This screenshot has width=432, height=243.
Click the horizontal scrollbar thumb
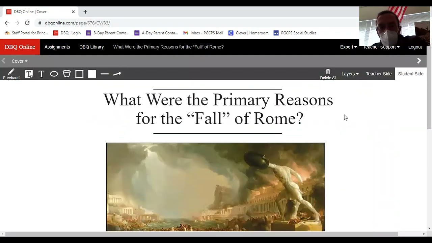click(x=201, y=234)
